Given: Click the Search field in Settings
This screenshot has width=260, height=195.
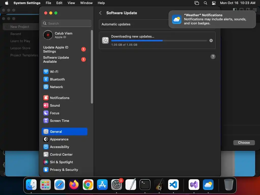Looking at the screenshot, I should [x=66, y=23].
